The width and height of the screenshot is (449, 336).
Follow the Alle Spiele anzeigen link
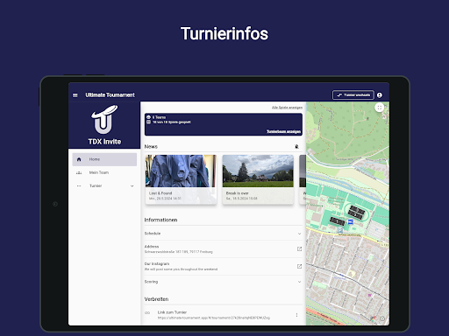click(x=287, y=108)
